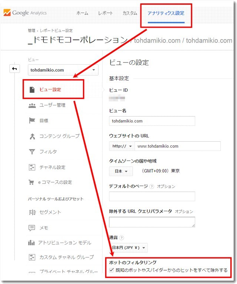Open the ホーム tab
The image size is (237, 284).
82,13
